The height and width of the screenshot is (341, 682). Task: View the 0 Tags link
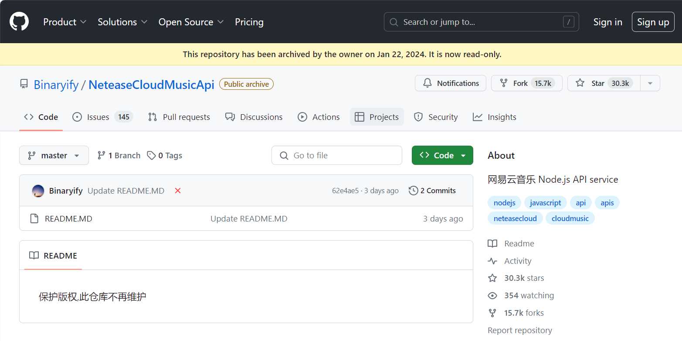(165, 155)
